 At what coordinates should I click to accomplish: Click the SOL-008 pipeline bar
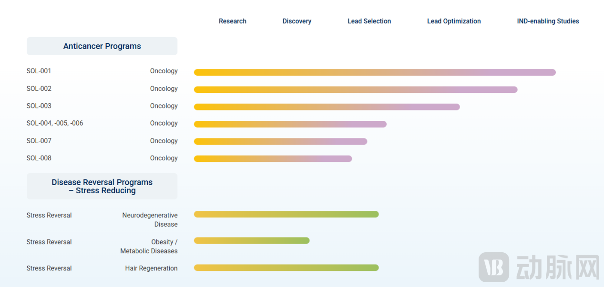pos(273,158)
